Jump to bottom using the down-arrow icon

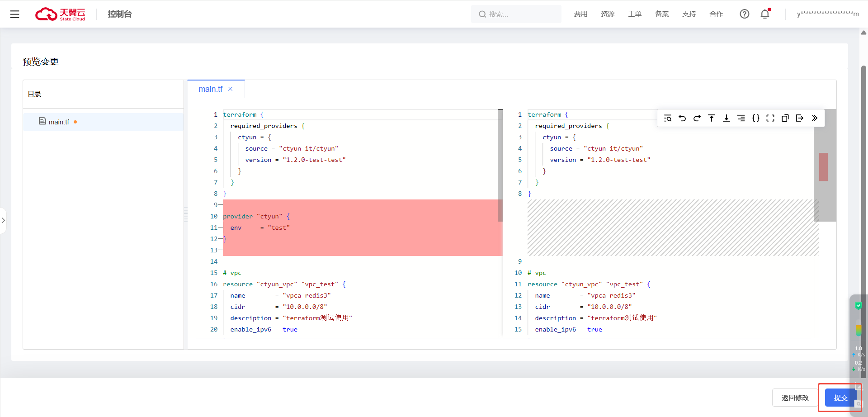(x=726, y=118)
